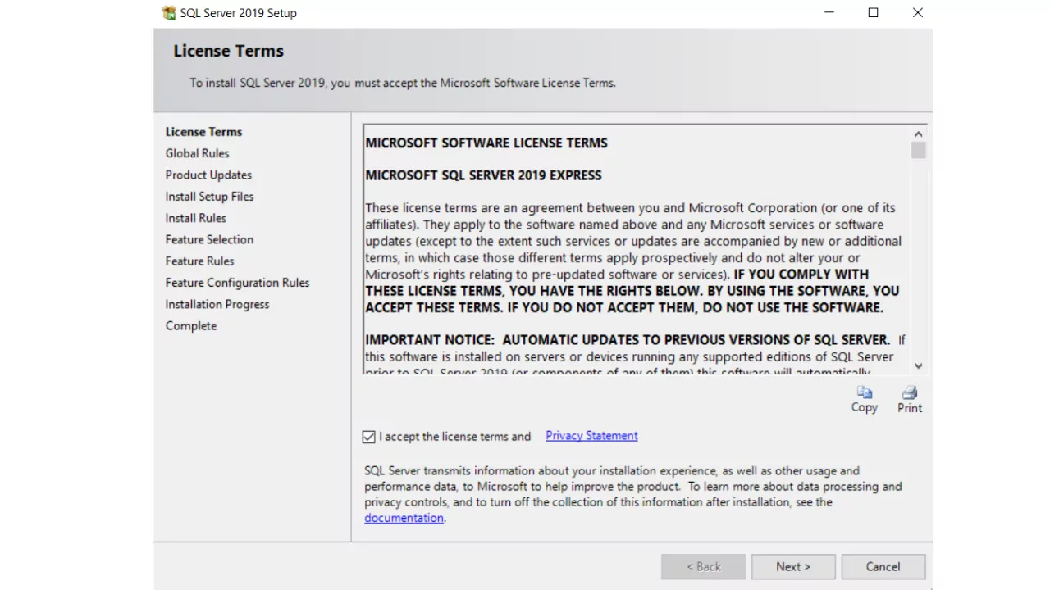This screenshot has height=590, width=1050.
Task: Click the disabled < Back button
Action: (x=704, y=567)
